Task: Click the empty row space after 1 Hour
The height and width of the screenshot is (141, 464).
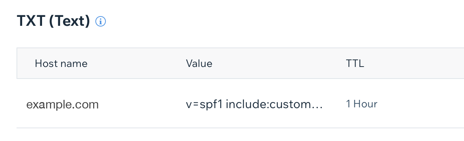Action: (420, 104)
